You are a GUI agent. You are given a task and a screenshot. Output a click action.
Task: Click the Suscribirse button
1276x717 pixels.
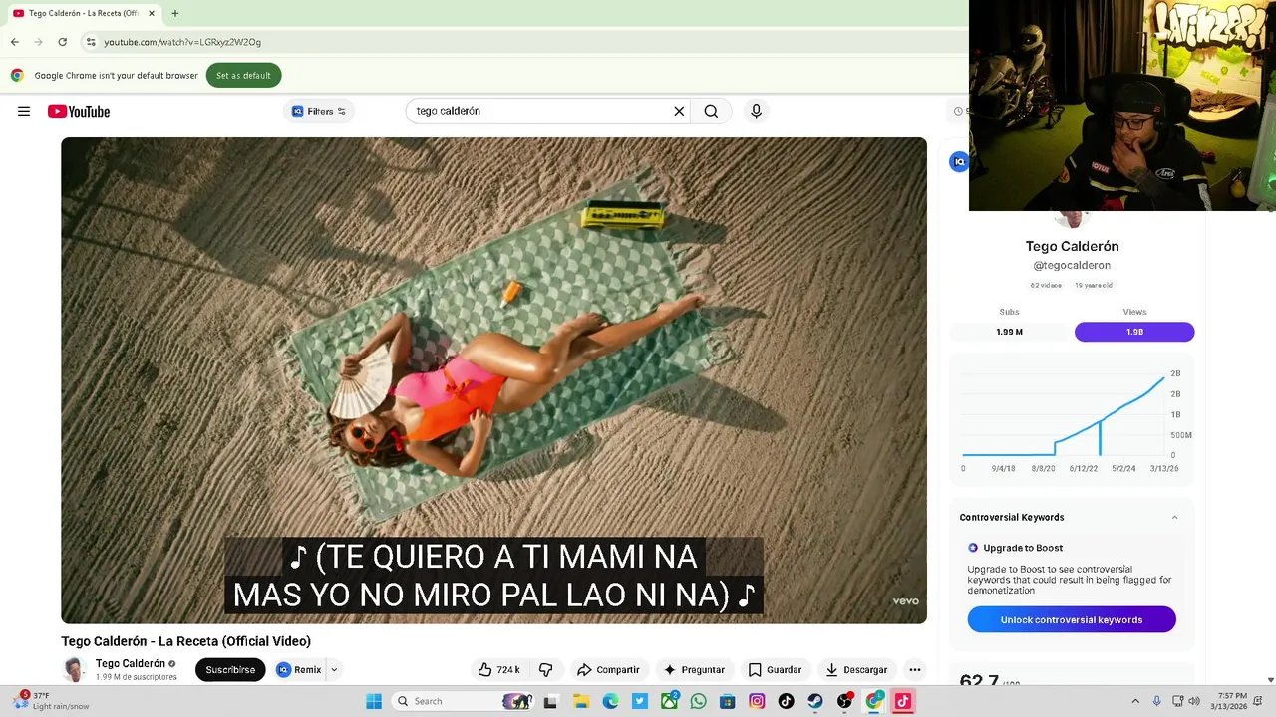pos(230,670)
